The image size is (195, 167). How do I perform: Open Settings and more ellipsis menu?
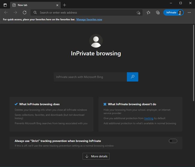(189, 13)
